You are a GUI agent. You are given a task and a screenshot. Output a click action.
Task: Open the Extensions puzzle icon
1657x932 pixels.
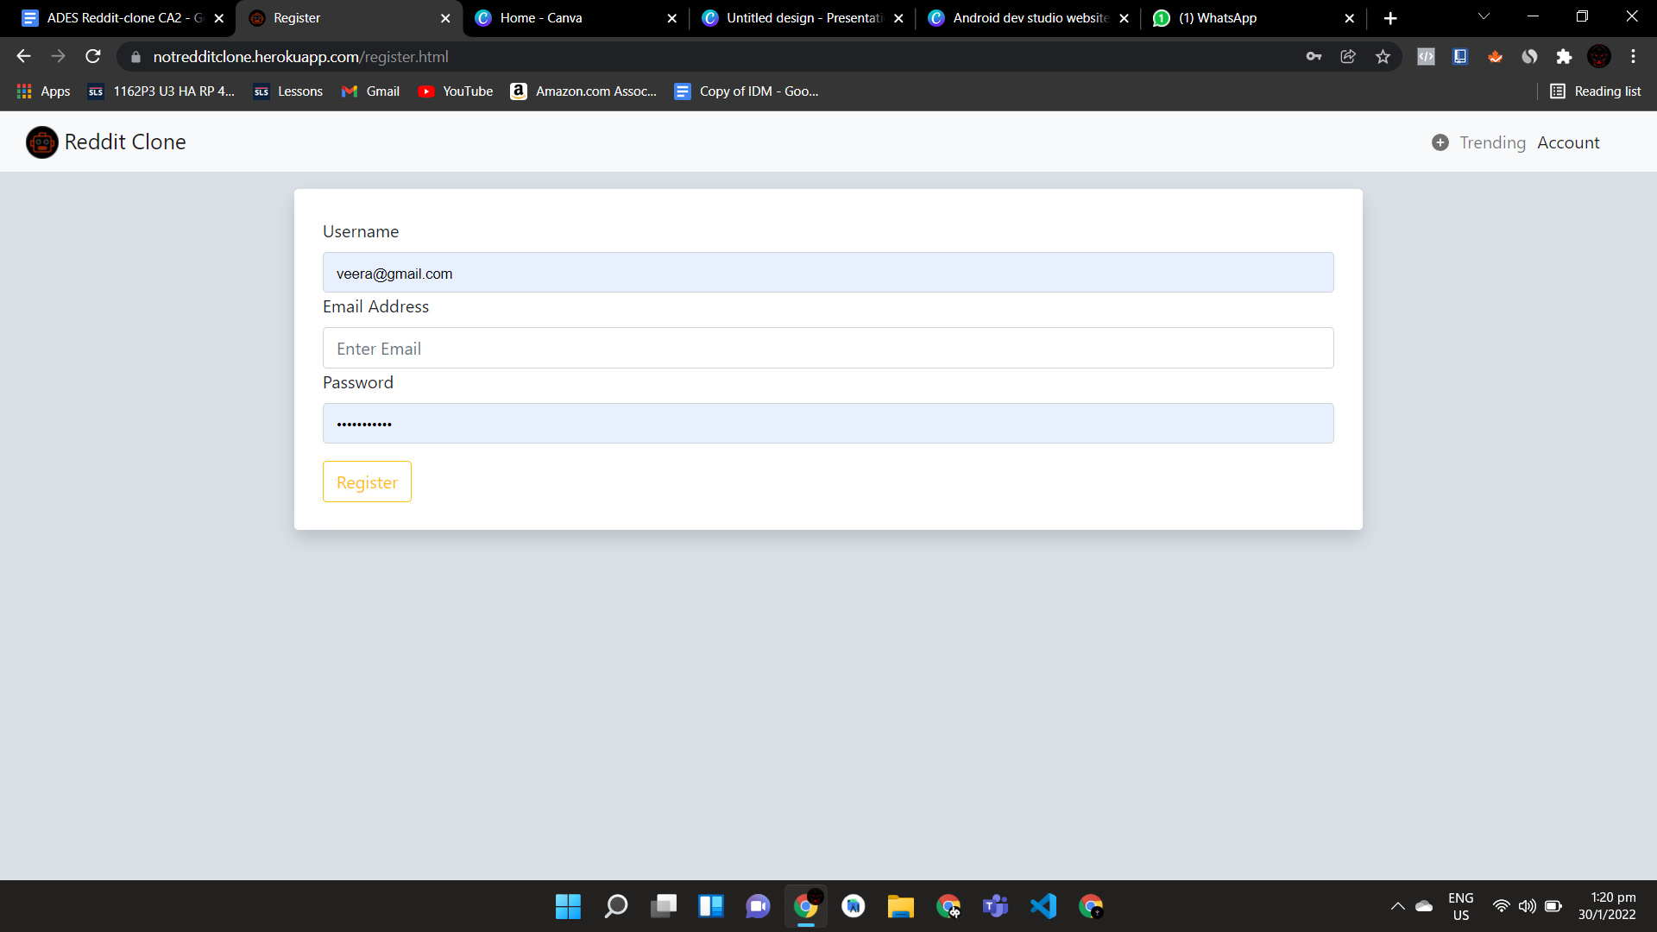[1564, 57]
